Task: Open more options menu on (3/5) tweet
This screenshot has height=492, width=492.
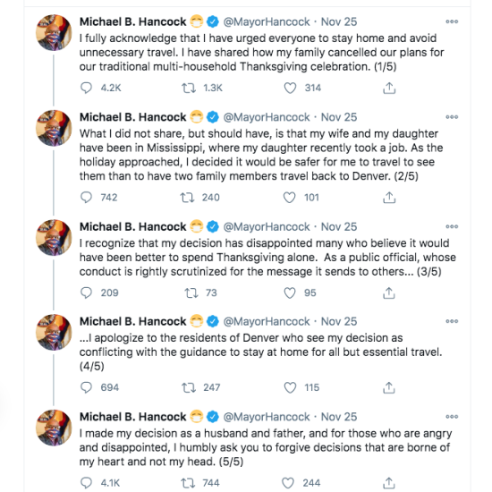Action: 452,226
